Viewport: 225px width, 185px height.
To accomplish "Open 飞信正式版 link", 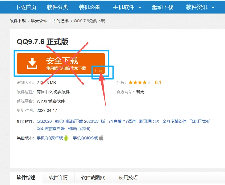I will (200, 121).
